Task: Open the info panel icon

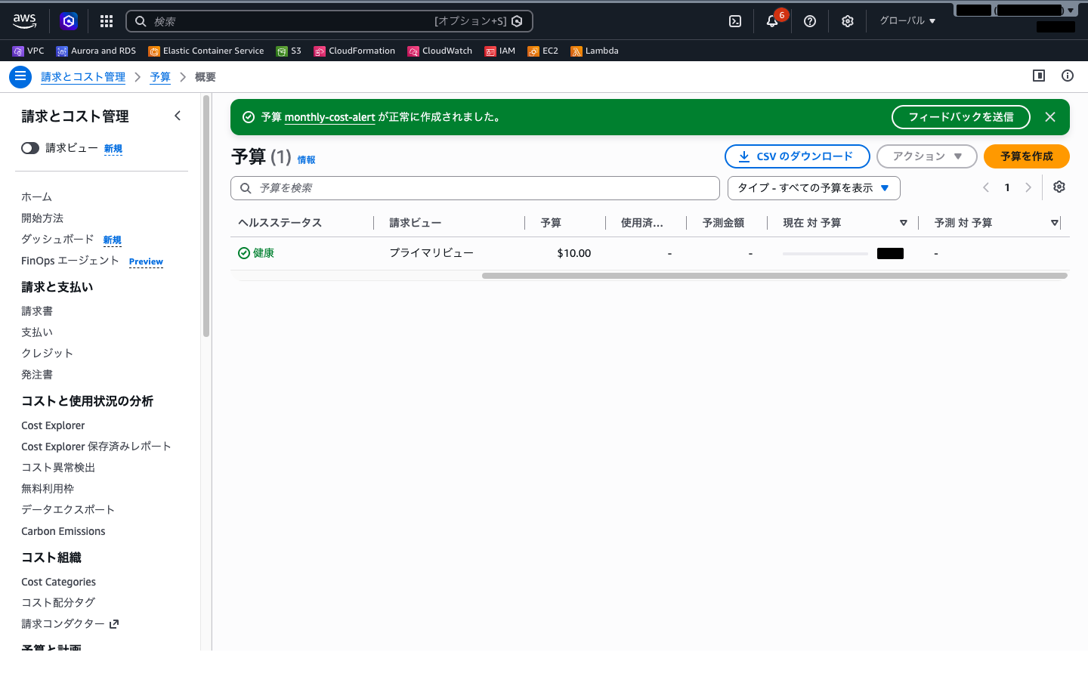Action: 1068,76
